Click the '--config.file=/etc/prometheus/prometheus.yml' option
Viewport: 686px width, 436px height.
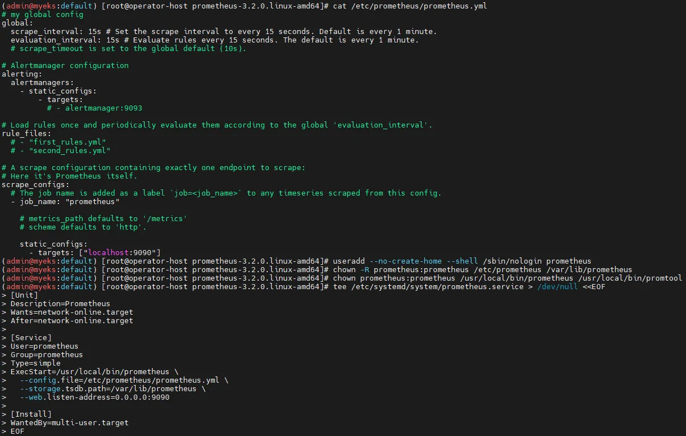coord(120,380)
